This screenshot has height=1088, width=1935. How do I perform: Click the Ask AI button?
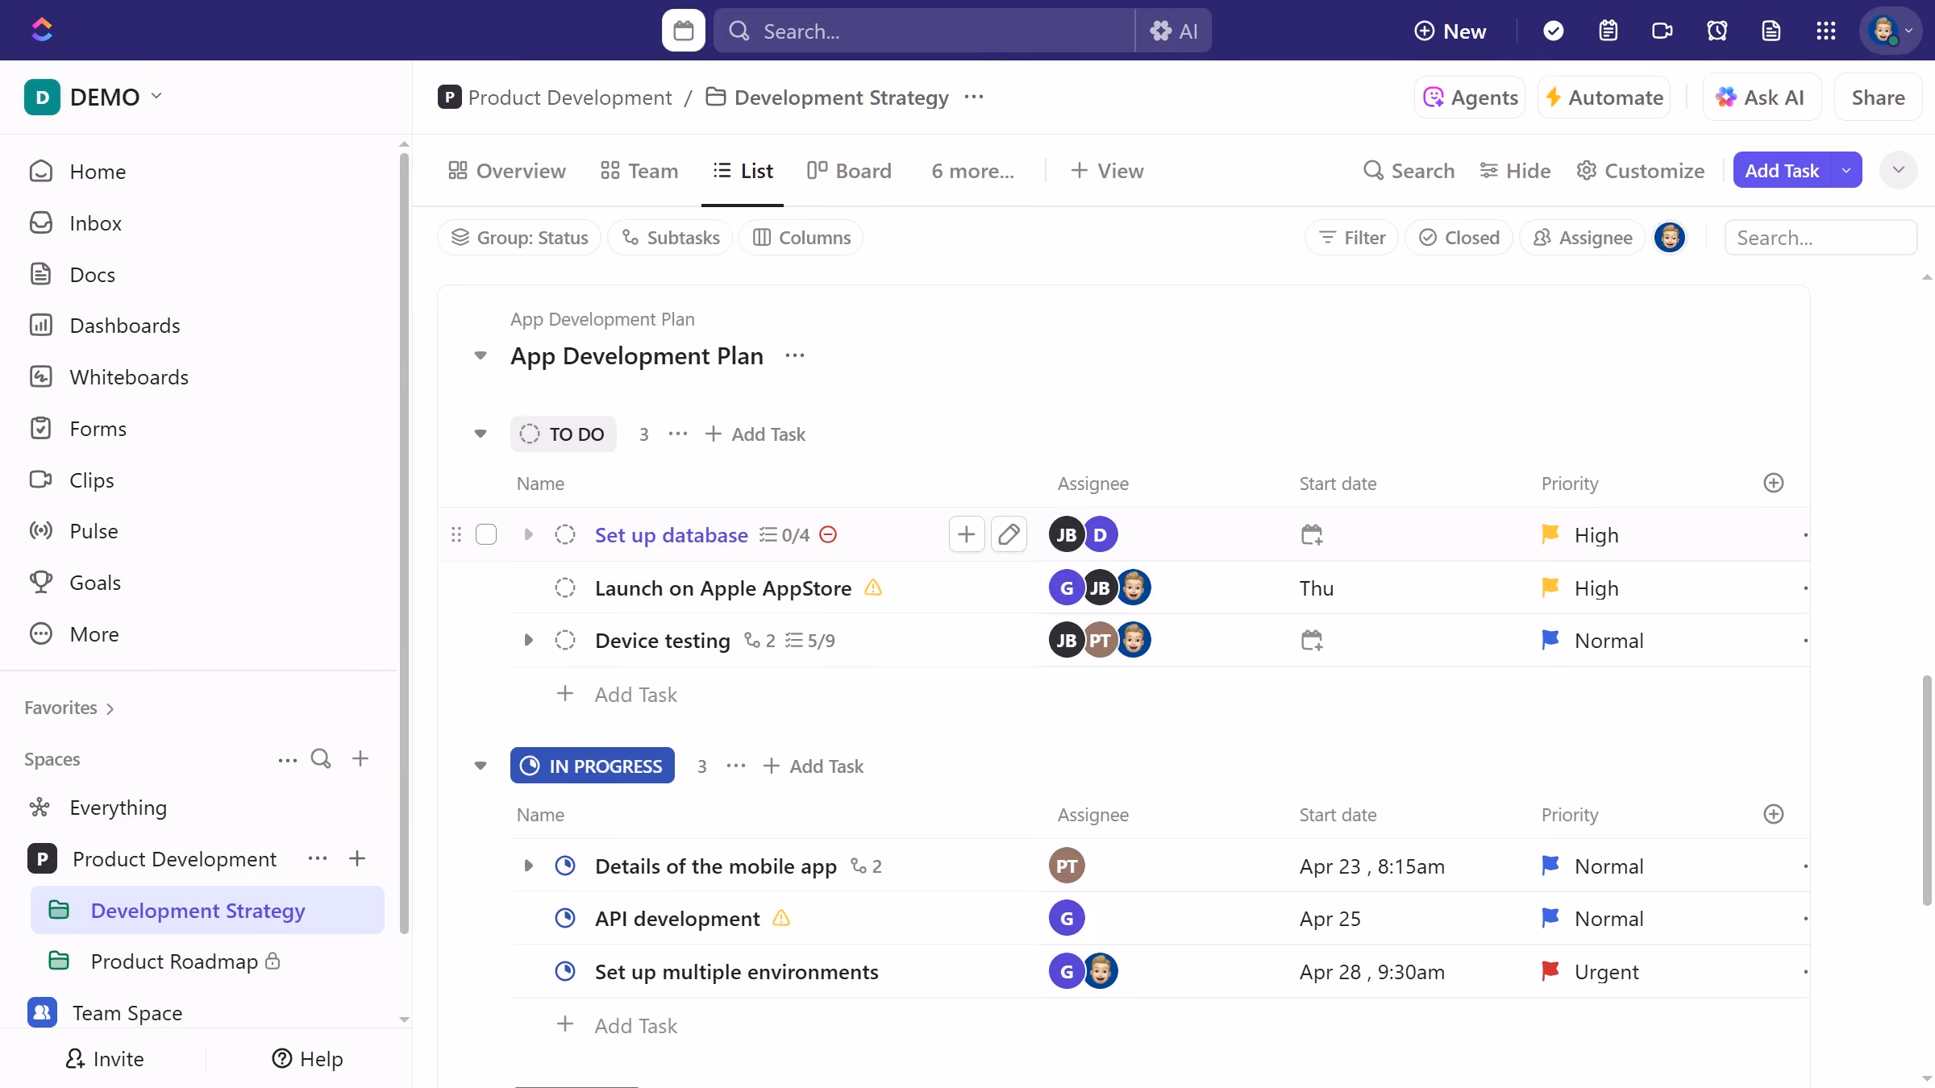point(1762,98)
